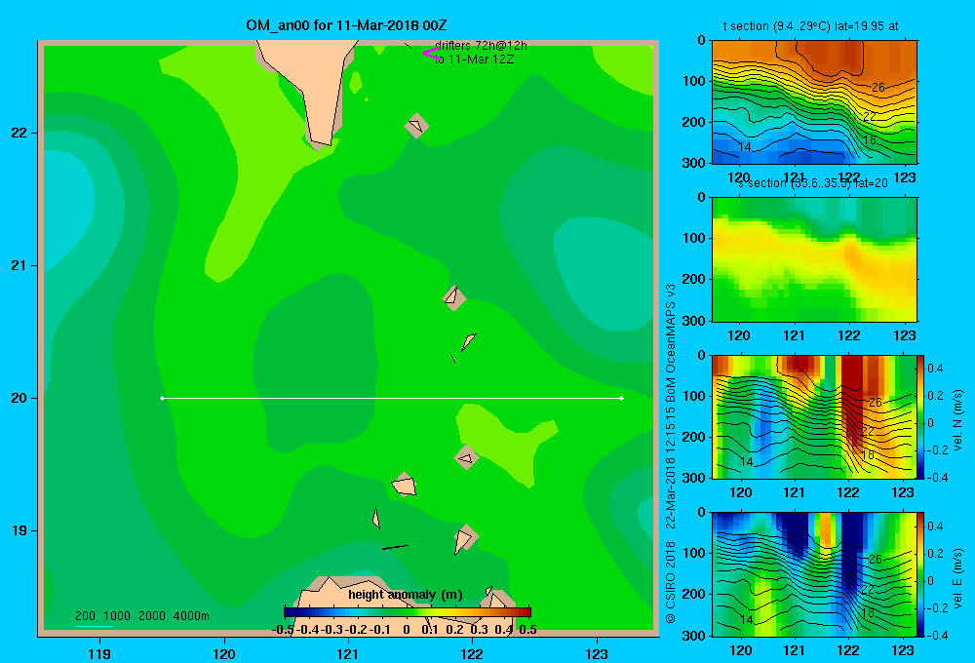Click latitude label 19 on the main map axis

(x=19, y=530)
